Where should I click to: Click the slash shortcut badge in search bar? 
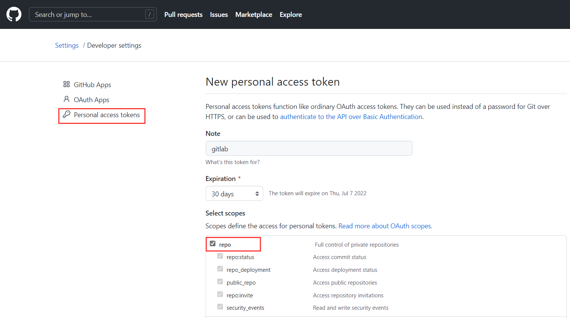point(150,14)
